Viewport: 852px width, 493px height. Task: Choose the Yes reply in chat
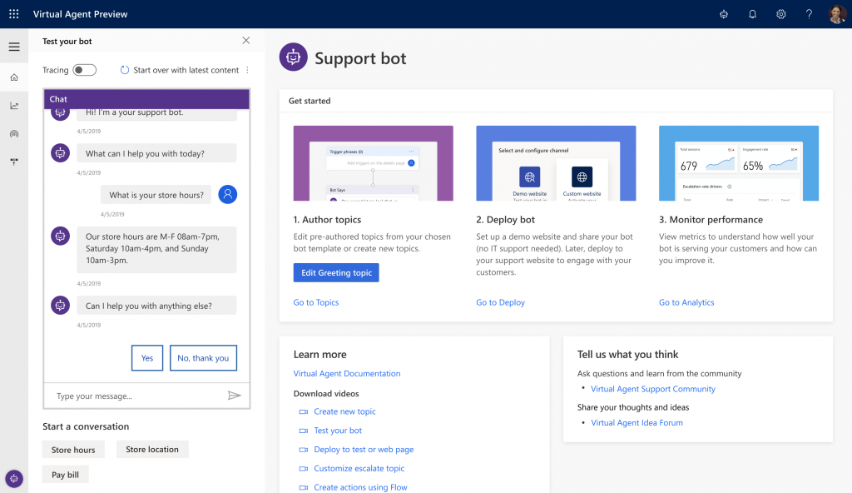[147, 358]
